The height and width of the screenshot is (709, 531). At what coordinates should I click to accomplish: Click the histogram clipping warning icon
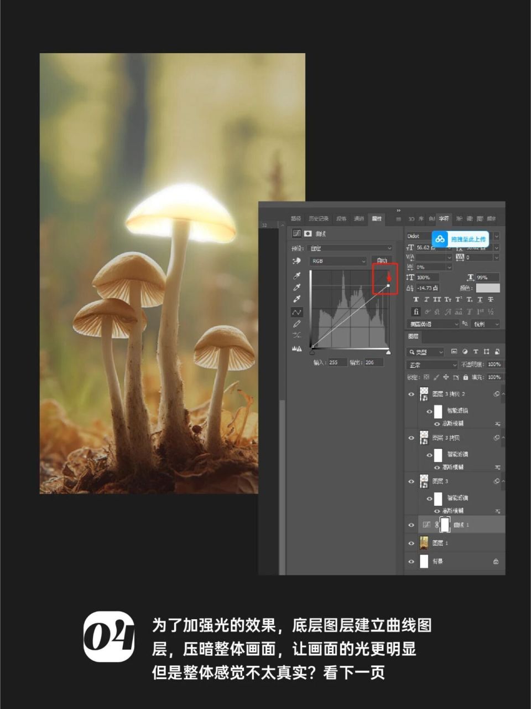(296, 348)
